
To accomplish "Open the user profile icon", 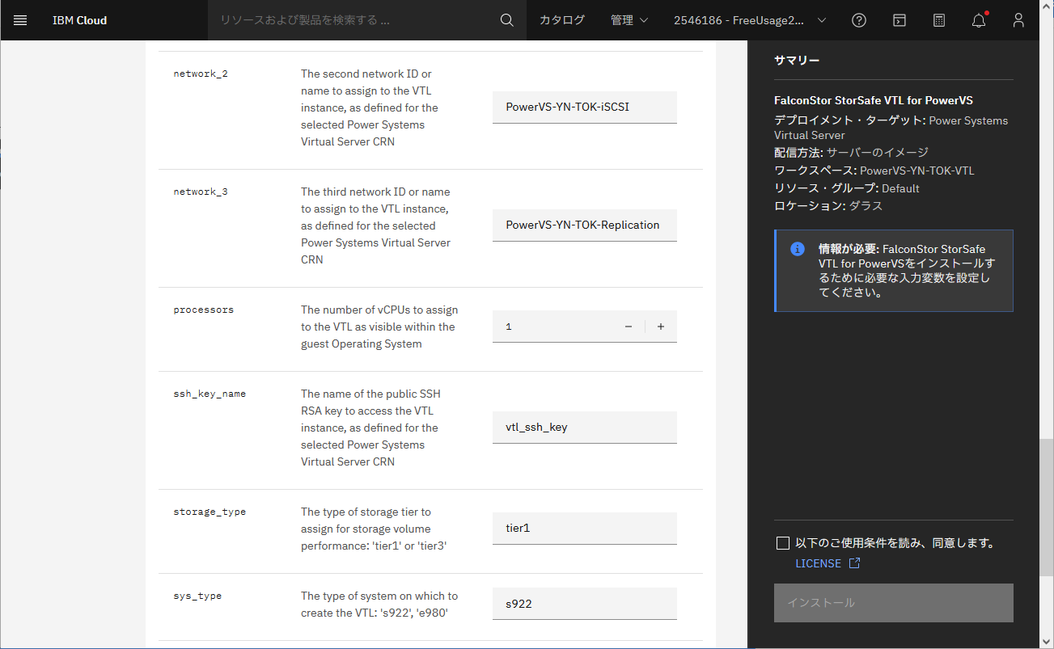I will tap(1018, 20).
